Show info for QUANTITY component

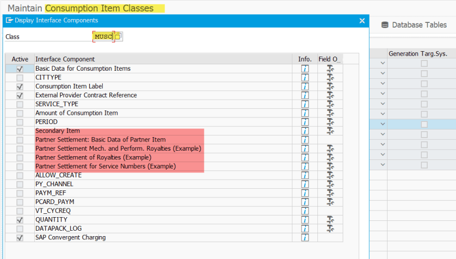coord(305,220)
